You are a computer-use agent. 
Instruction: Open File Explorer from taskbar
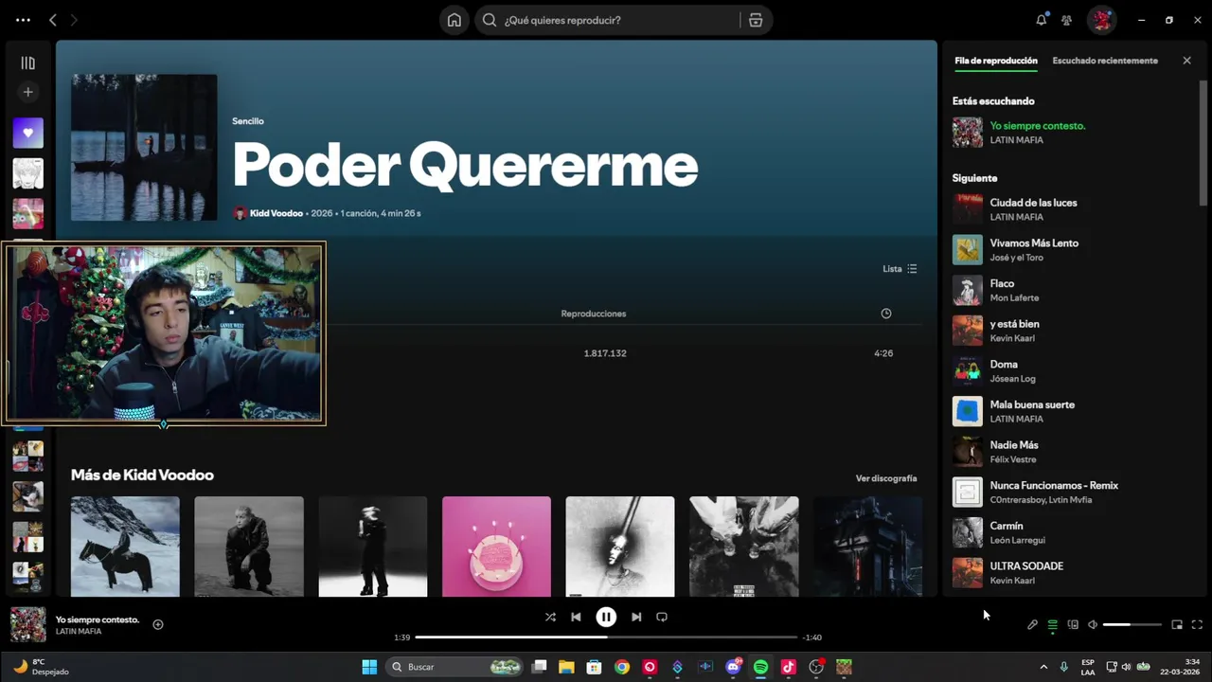point(566,667)
